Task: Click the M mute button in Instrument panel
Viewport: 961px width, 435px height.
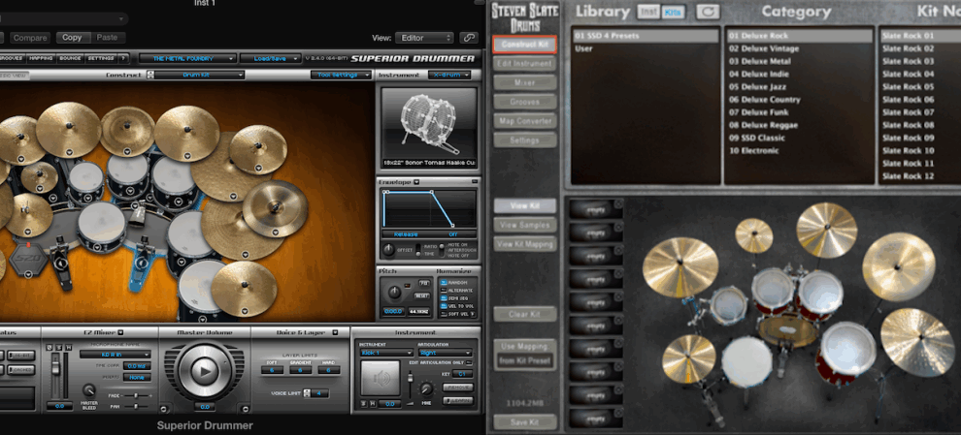Action: tap(372, 404)
